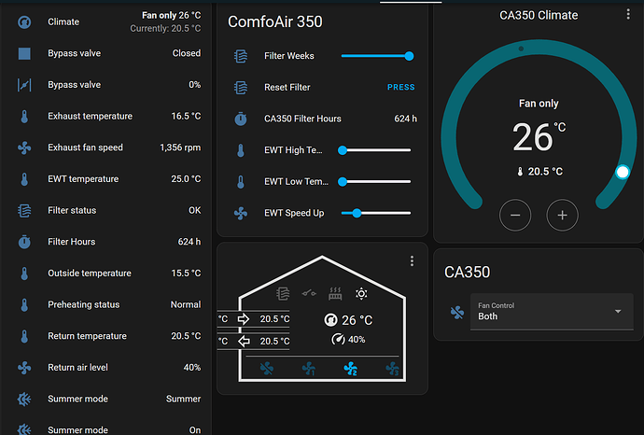Click the Outside temperature thermometer icon
644x435 pixels.
(x=24, y=274)
